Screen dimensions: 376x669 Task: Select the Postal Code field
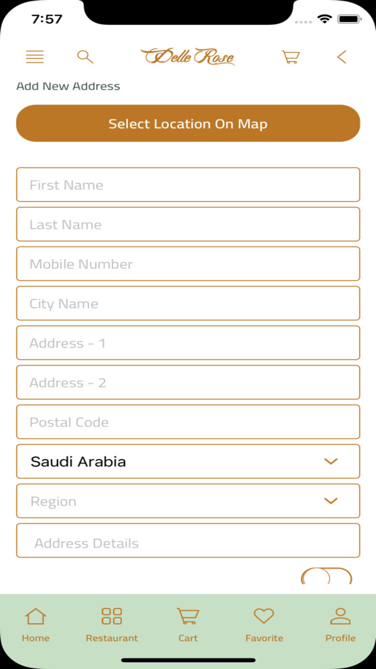[x=188, y=422]
